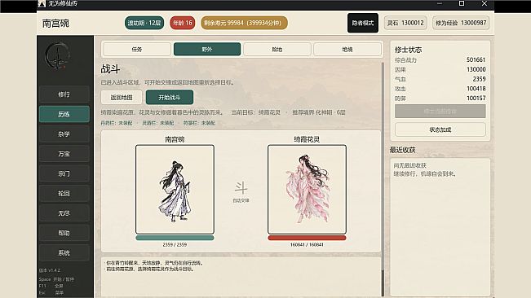Click the 因果 130000 row

pyautogui.click(x=440, y=69)
